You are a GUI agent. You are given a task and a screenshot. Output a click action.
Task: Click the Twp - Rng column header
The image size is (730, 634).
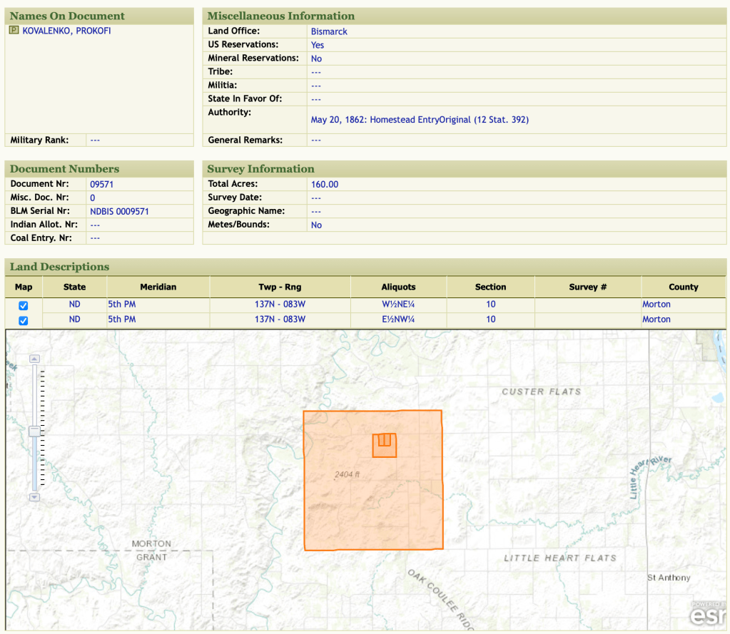pyautogui.click(x=280, y=287)
